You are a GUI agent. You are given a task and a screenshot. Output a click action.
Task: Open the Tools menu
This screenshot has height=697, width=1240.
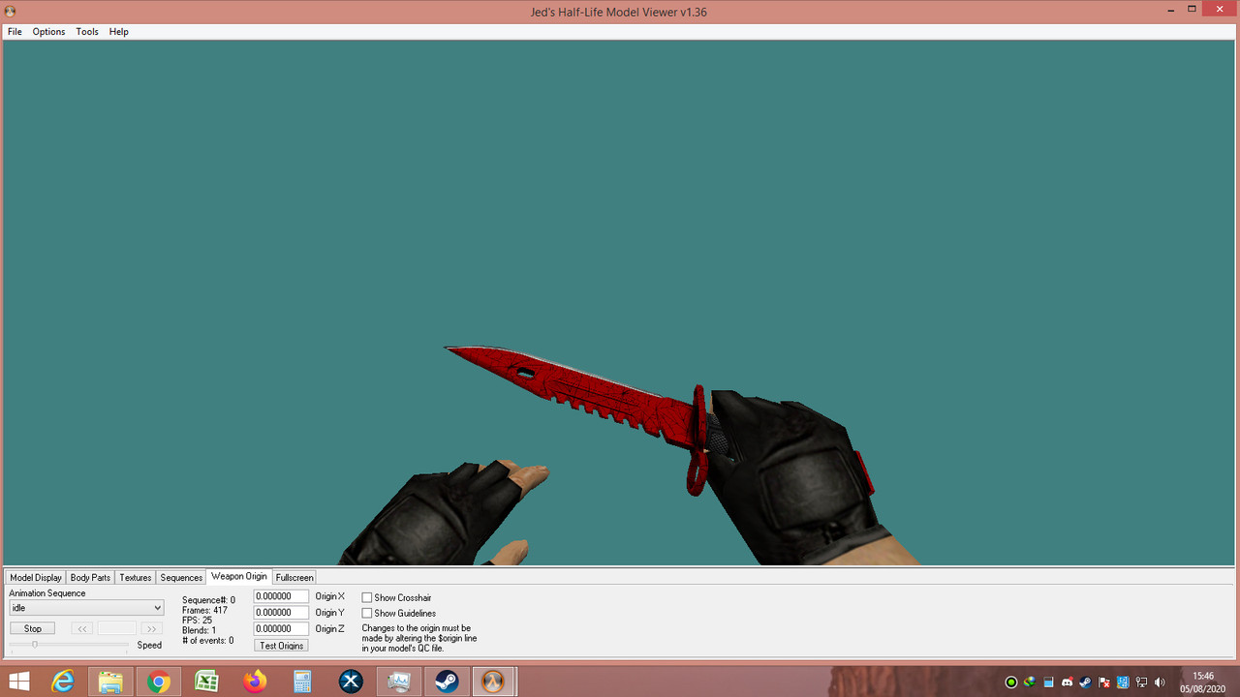point(87,32)
